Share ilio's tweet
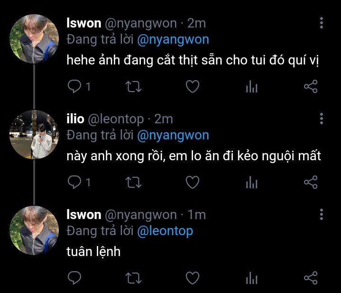341x293 pixels. (310, 182)
